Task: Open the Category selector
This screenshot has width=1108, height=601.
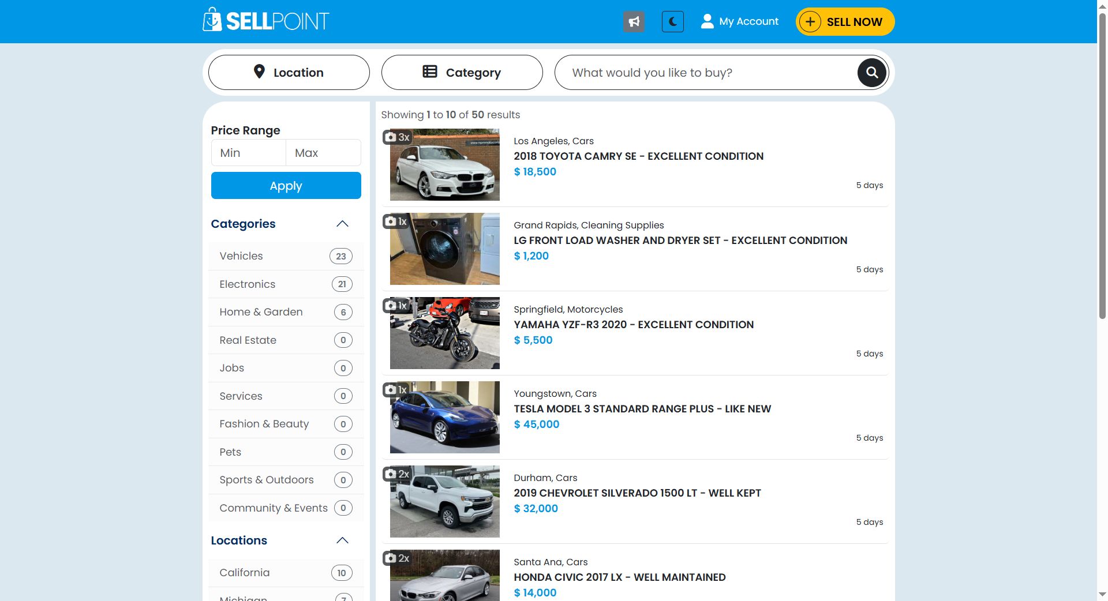Action: [x=462, y=73]
